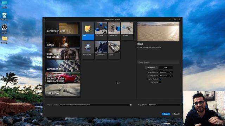Minimize the Unreal Project Browser window
The width and height of the screenshot is (225, 126).
pos(170,19)
